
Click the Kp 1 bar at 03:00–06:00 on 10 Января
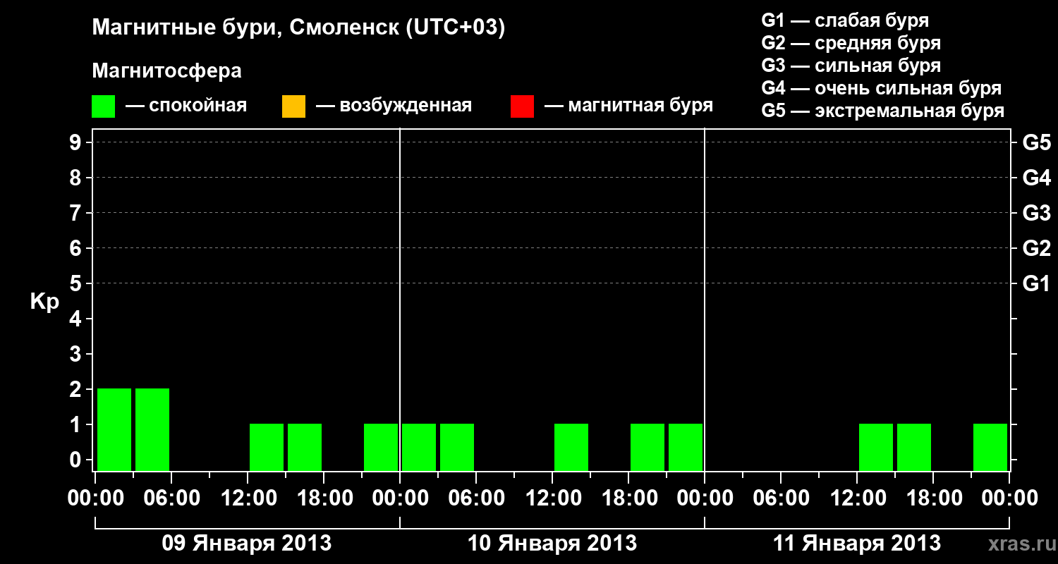tap(457, 447)
